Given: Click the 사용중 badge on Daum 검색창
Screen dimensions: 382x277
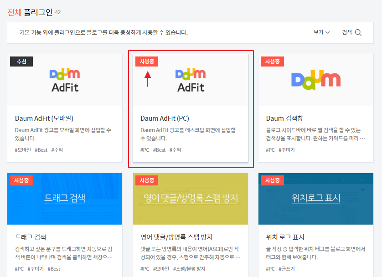Looking at the screenshot, I should pyautogui.click(x=273, y=62).
